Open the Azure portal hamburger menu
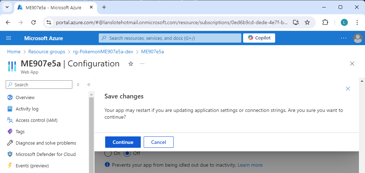This screenshot has width=365, height=173. click(9, 38)
